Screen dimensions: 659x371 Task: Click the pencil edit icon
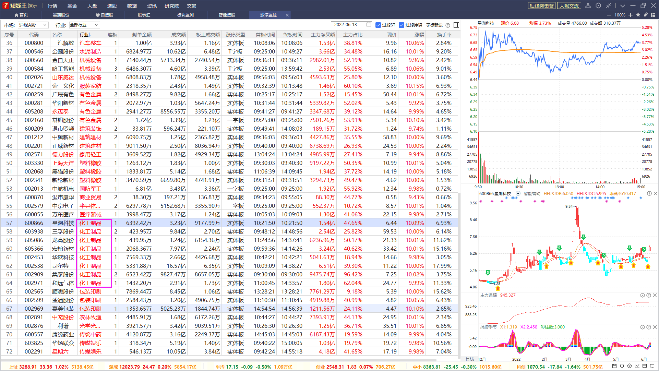coord(646,15)
